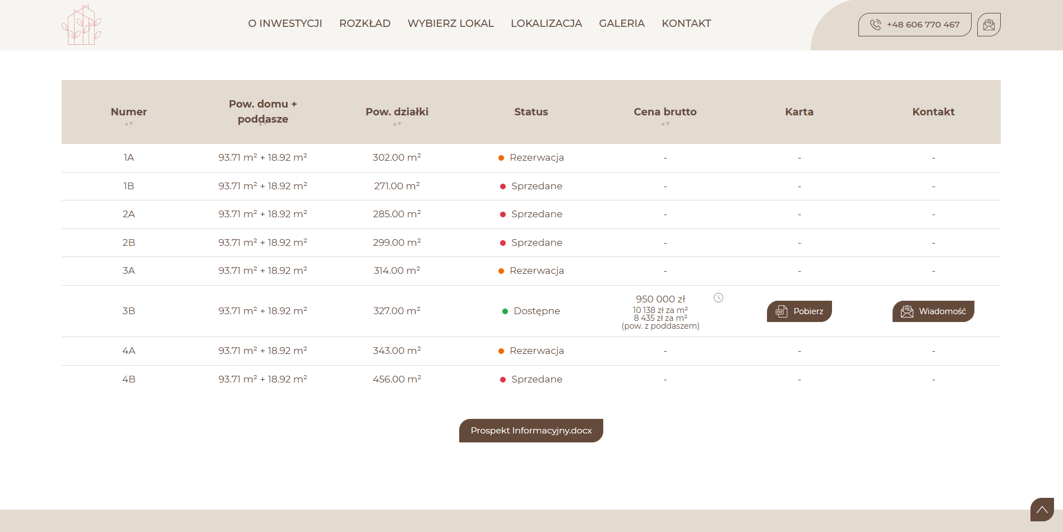Sort by Cena brutto column arrows
This screenshot has width=1063, height=532.
click(665, 124)
